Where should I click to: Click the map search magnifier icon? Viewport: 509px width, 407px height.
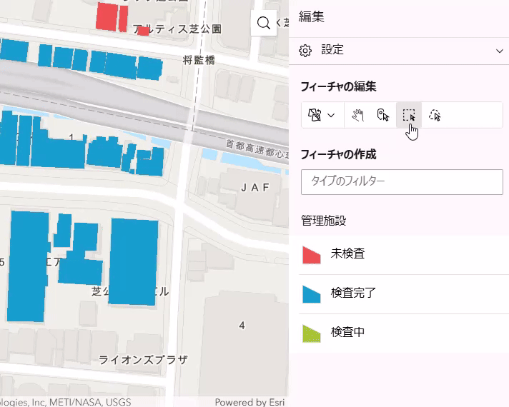click(x=263, y=24)
